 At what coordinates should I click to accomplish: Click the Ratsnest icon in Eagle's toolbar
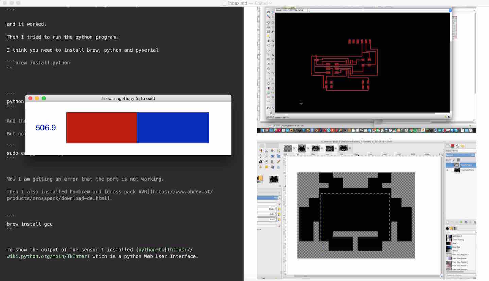tap(268, 108)
